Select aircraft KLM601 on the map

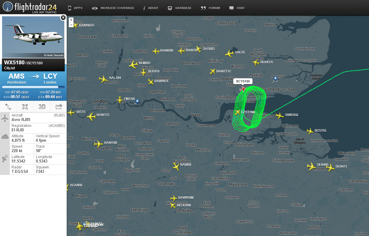coord(133,64)
